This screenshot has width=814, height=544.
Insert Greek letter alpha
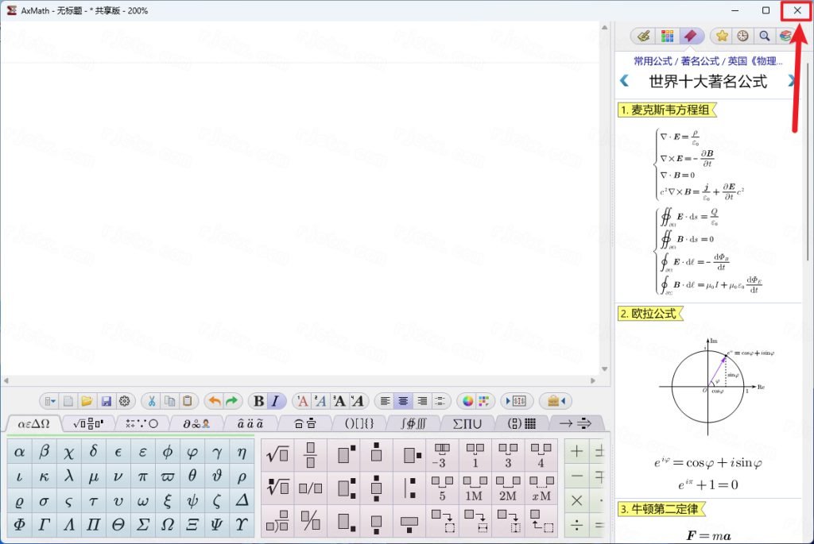point(19,452)
